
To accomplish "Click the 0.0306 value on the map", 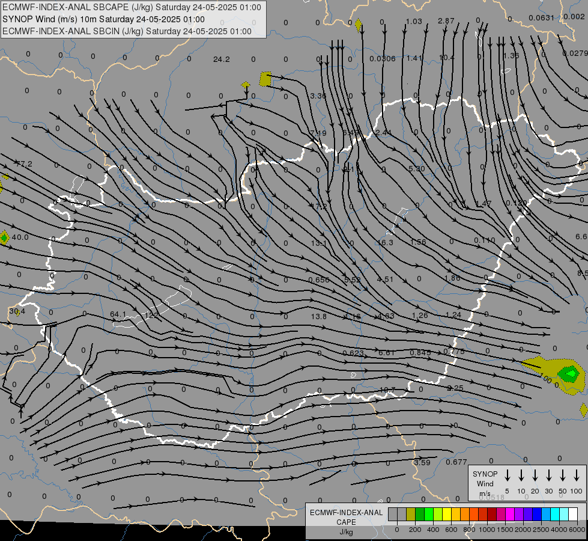I will click(x=383, y=58).
